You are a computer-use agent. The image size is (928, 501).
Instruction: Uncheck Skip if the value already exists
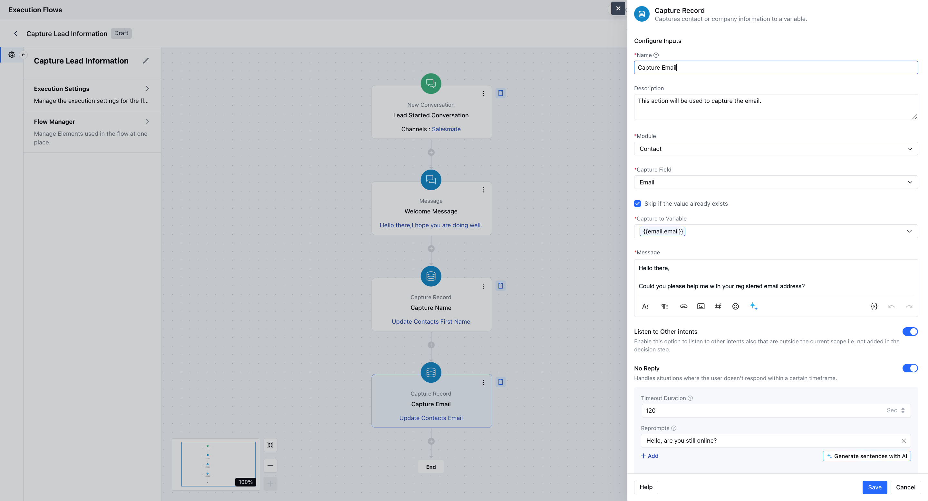point(638,204)
